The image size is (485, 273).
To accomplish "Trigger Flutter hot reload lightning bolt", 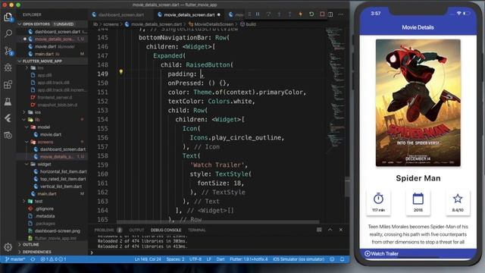I will pos(300,14).
